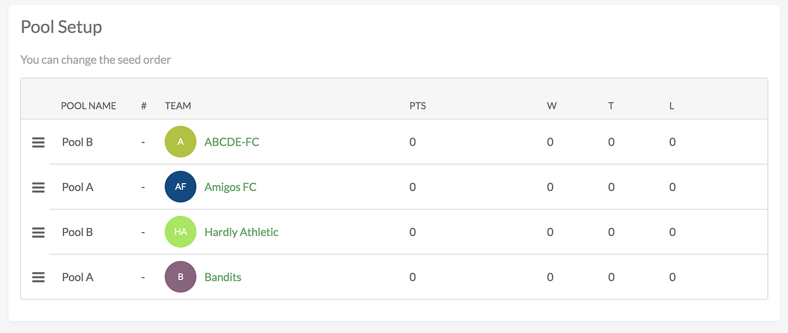Image resolution: width=788 pixels, height=333 pixels.
Task: Click the PTS column header
Action: pos(417,106)
